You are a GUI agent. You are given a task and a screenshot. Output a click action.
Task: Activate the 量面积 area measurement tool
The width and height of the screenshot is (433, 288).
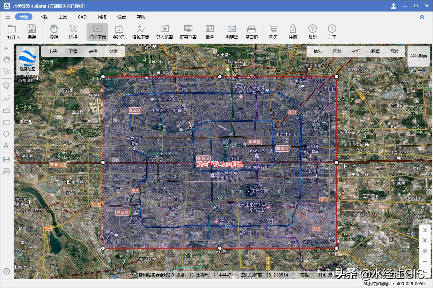[x=251, y=32]
